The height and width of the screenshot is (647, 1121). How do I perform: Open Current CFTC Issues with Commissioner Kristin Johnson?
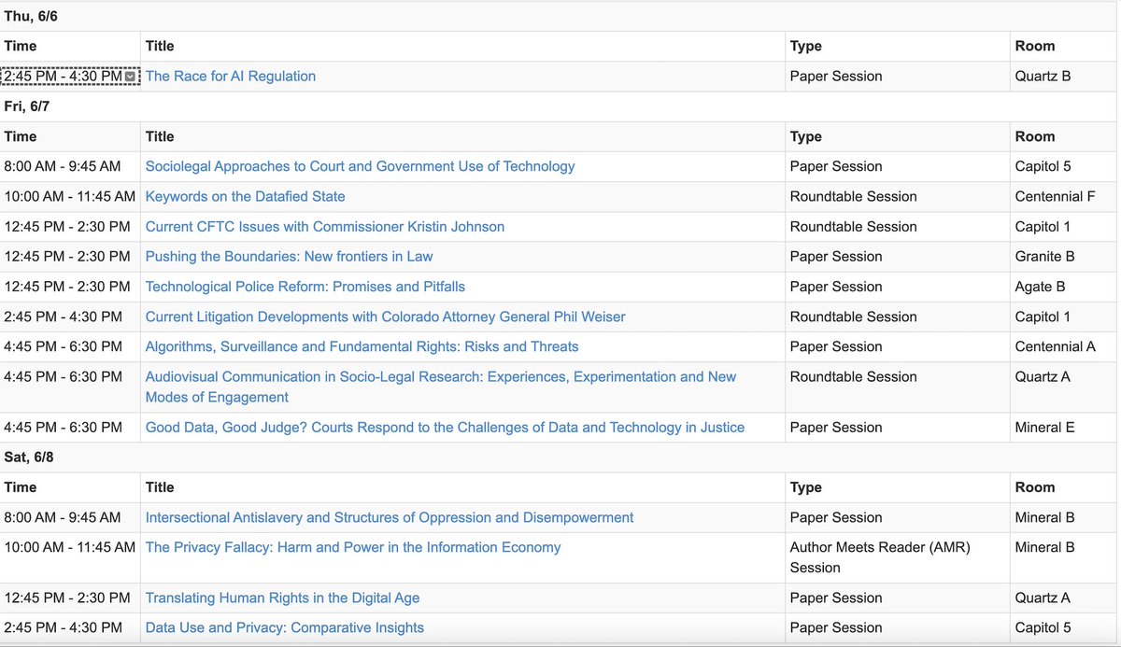325,226
